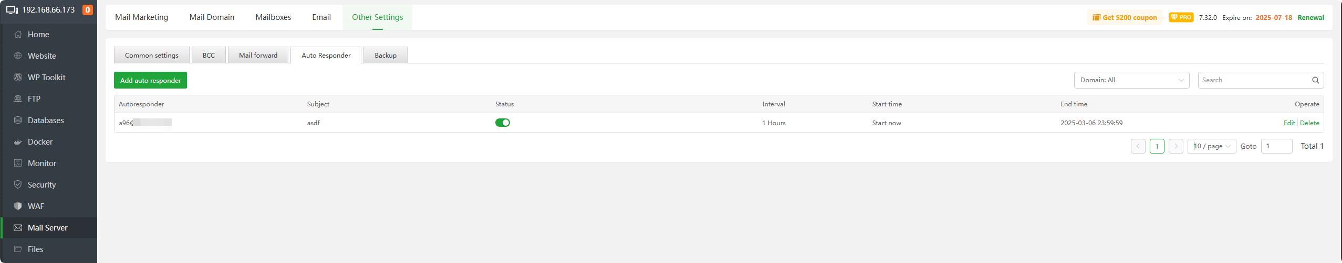Click the Security shield icon
Image resolution: width=1342 pixels, height=263 pixels.
click(x=18, y=185)
